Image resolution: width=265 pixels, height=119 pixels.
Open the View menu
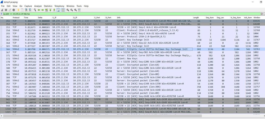[15, 6]
